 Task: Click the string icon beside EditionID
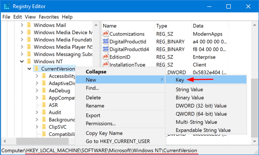tap(106, 57)
